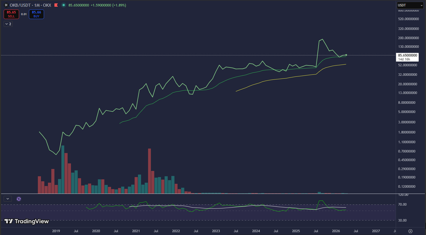Select the 2019 label on time axis
Image resolution: width=426 pixels, height=235 pixels.
coord(56,230)
